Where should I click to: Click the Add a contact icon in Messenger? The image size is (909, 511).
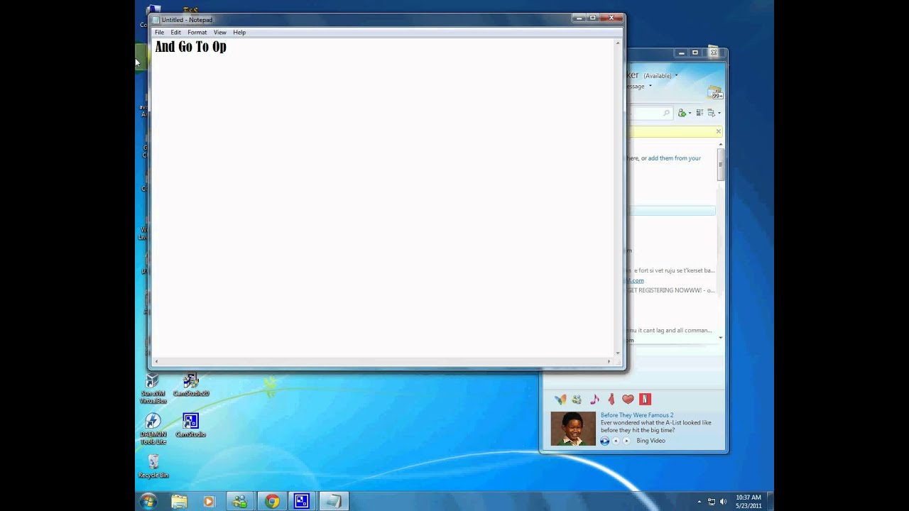(682, 113)
